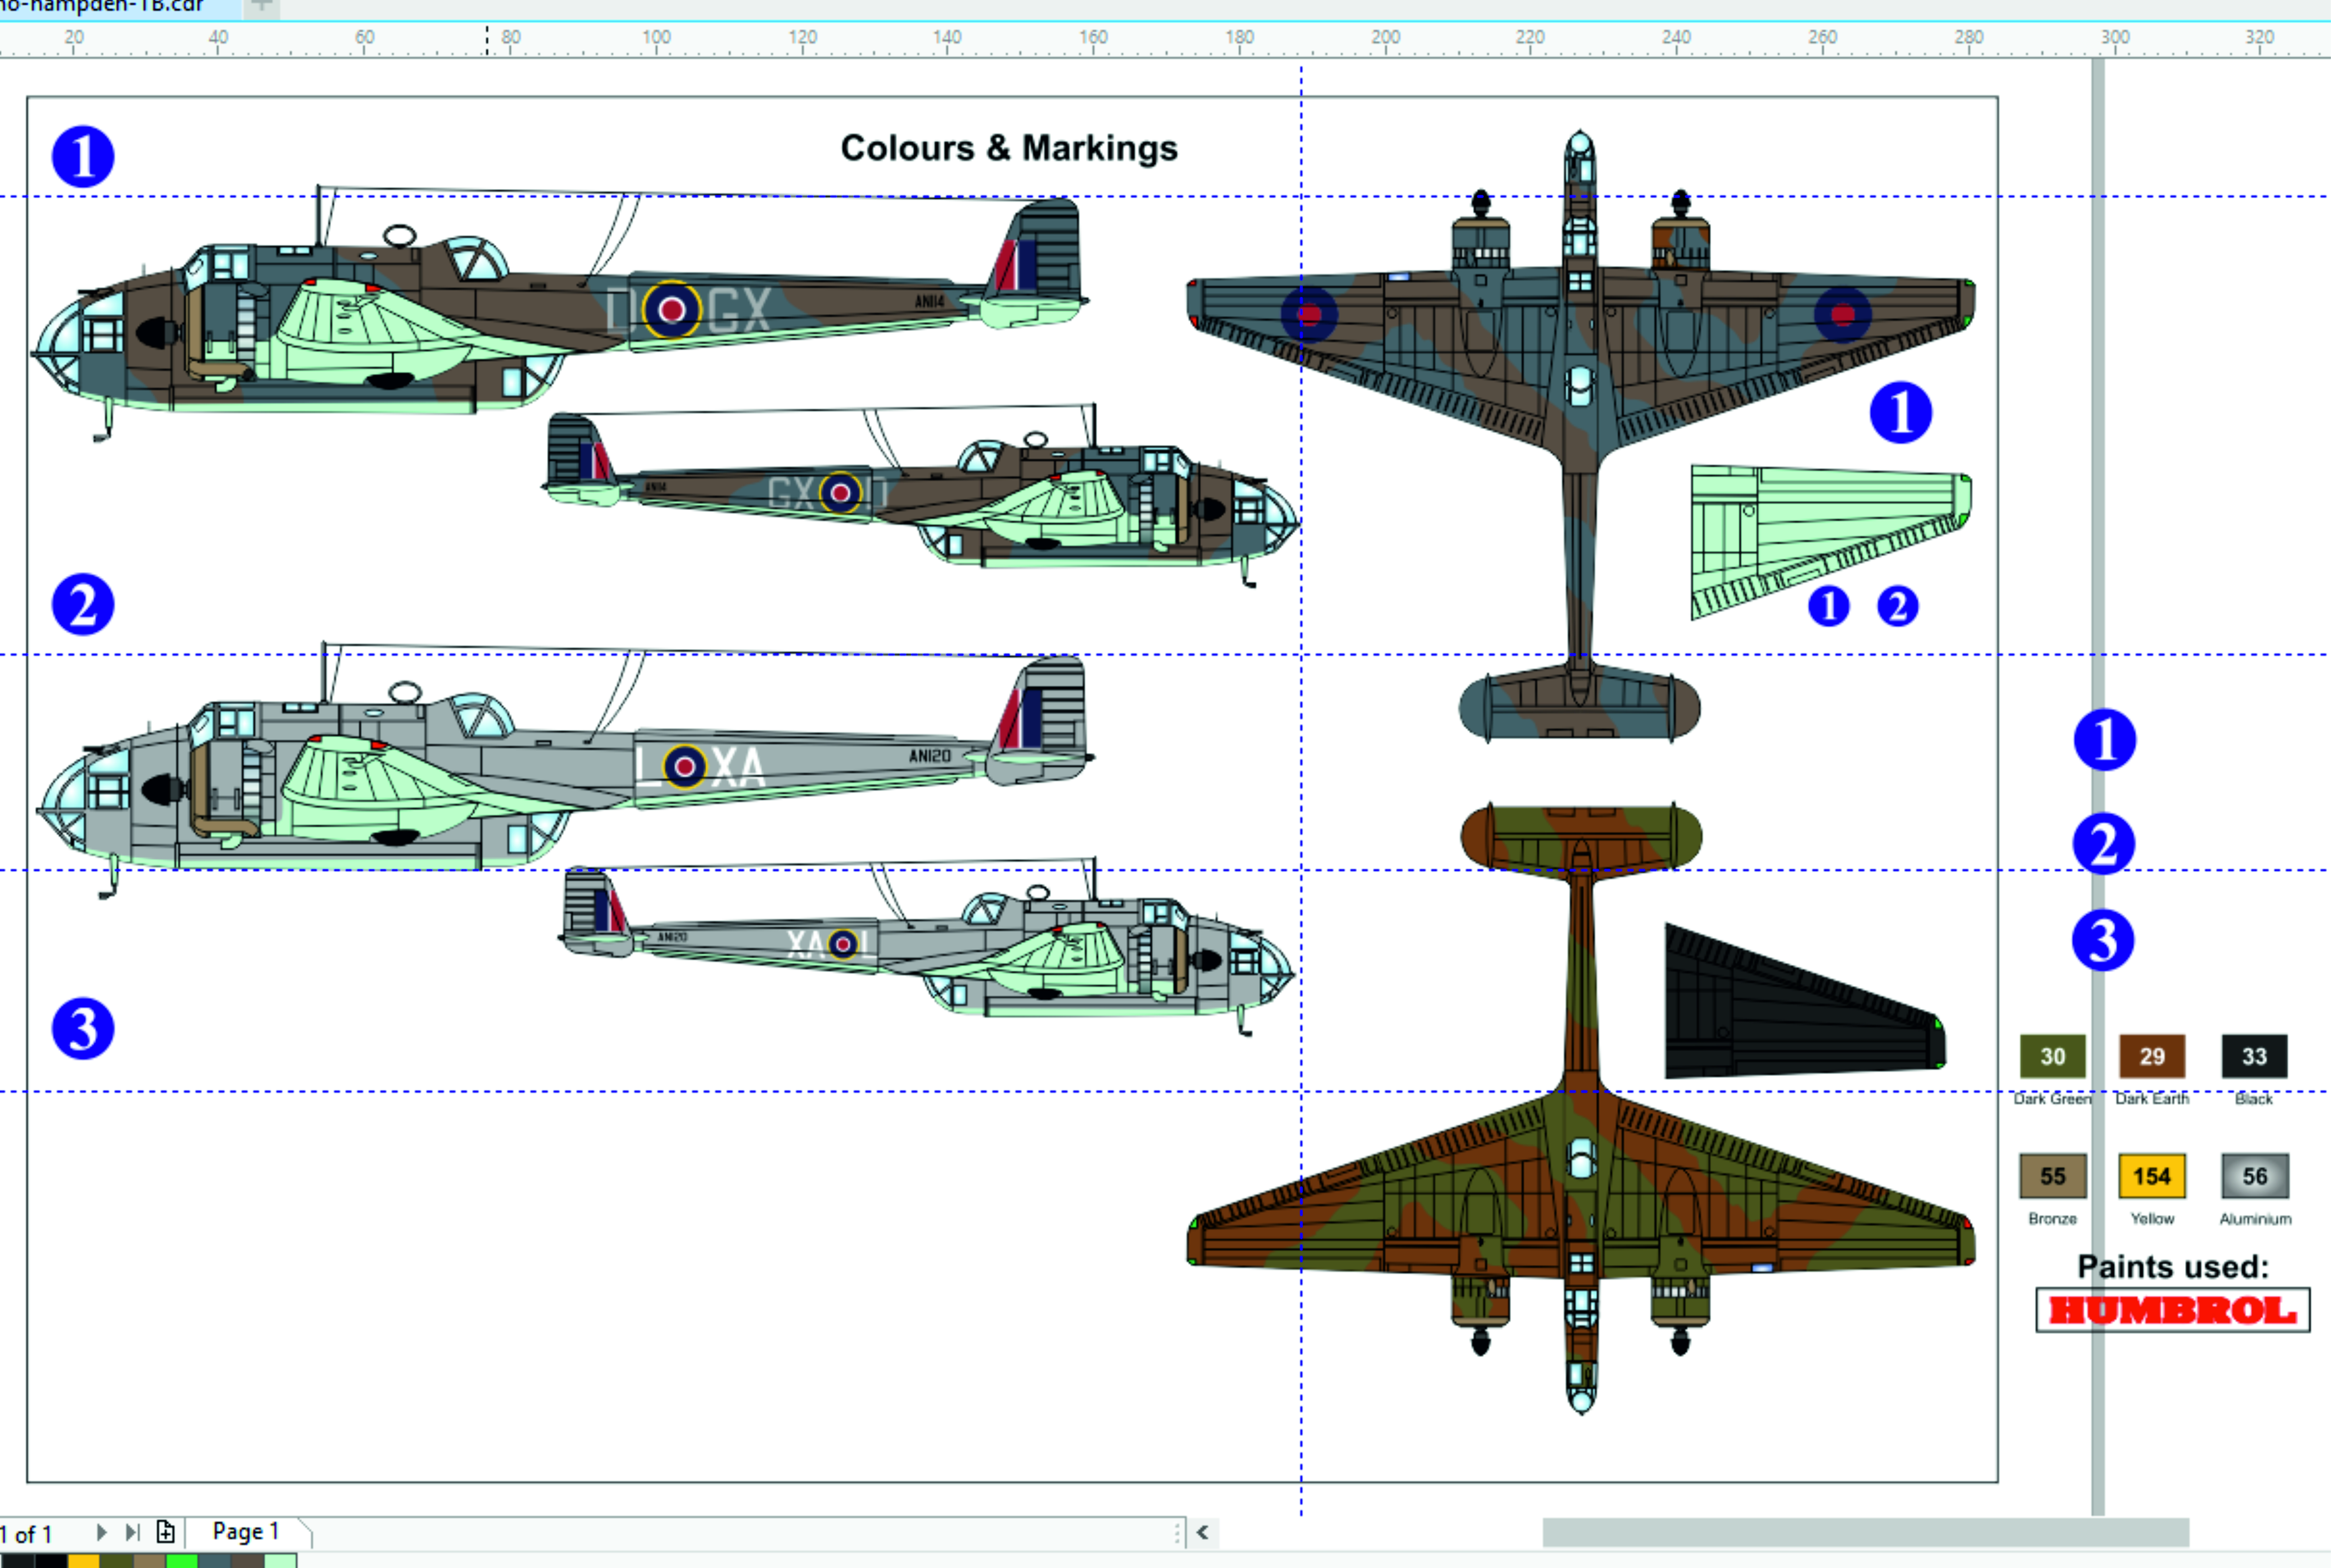Pick the bright green swatch in document palette
The height and width of the screenshot is (1568, 2331).
[182, 1561]
